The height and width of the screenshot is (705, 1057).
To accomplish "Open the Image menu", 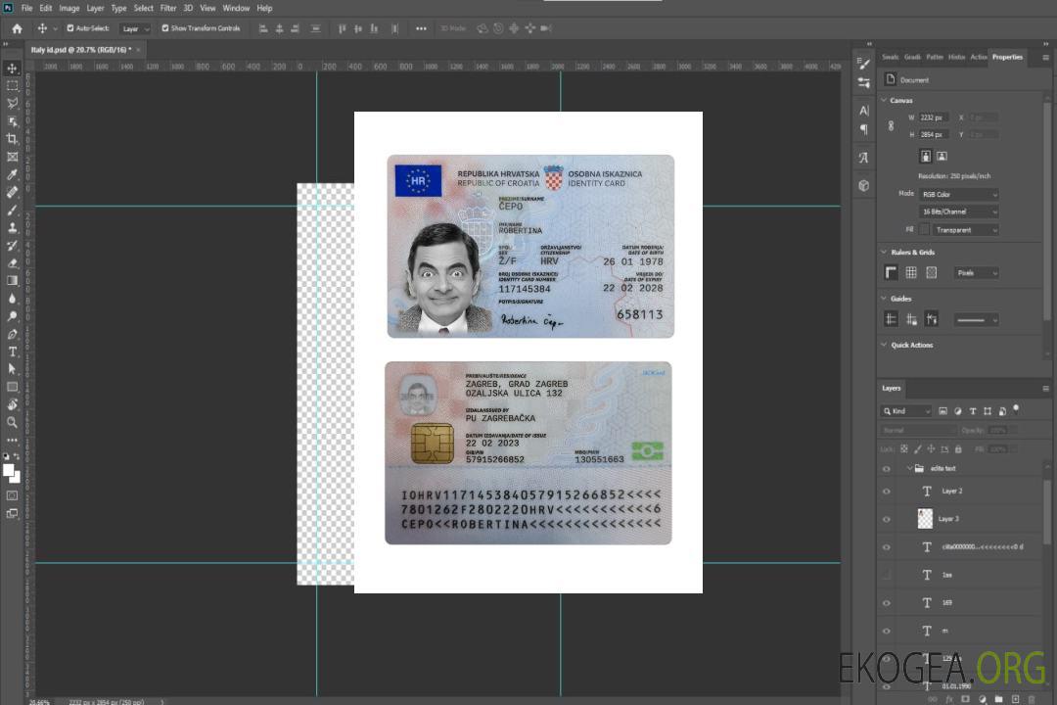I will [x=69, y=8].
